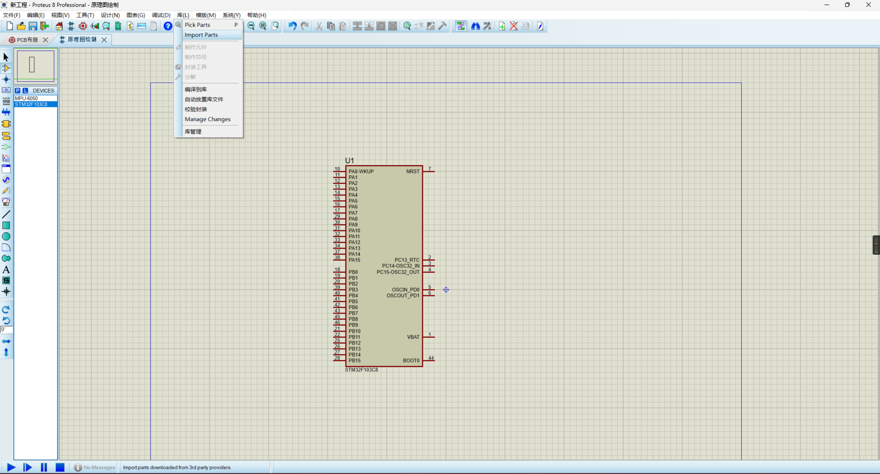Open the Graph Mode tool
Viewport: 880px width, 474px height.
[6, 158]
